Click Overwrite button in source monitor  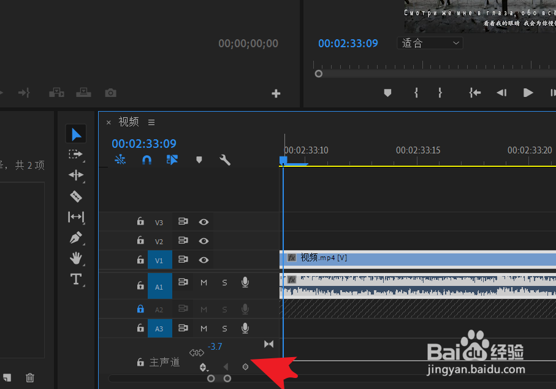(83, 93)
